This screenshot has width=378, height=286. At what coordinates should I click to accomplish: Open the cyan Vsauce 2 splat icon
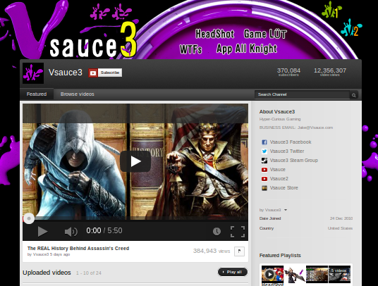point(351,28)
